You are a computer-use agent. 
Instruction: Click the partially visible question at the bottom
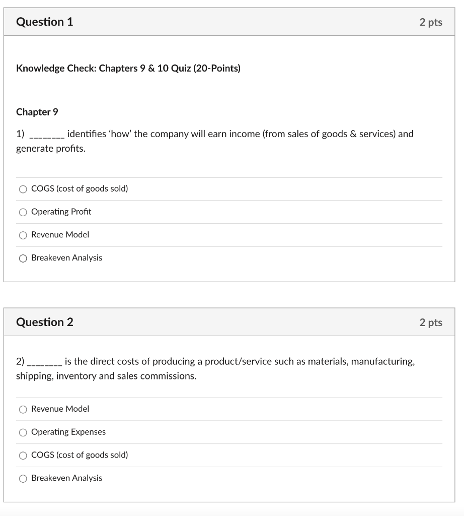tap(231, 513)
